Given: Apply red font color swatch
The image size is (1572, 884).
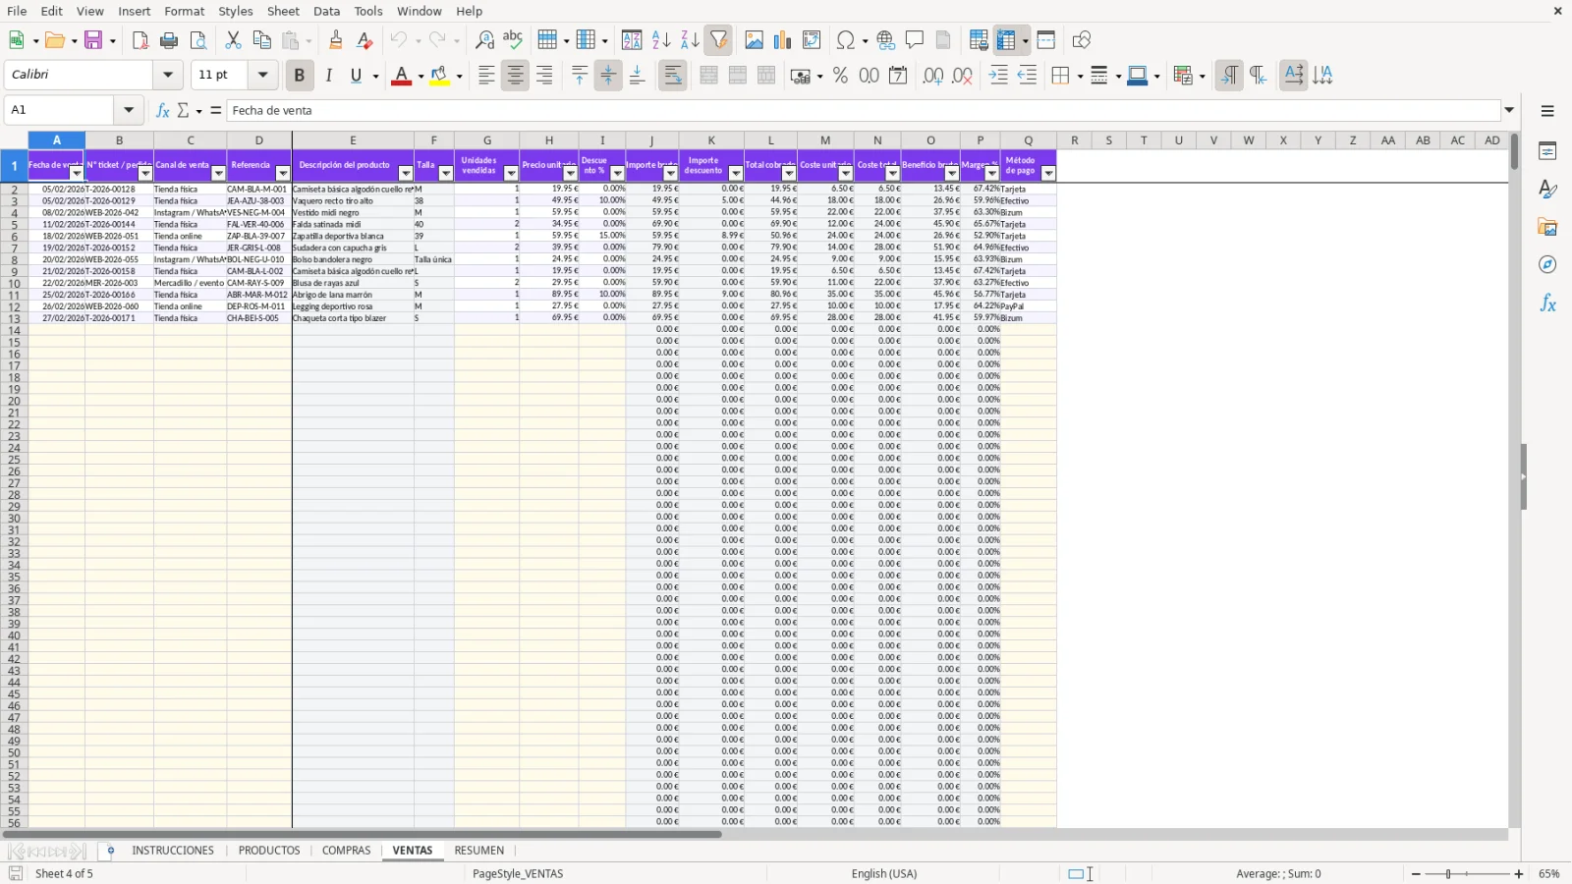Looking at the screenshot, I should 401,76.
